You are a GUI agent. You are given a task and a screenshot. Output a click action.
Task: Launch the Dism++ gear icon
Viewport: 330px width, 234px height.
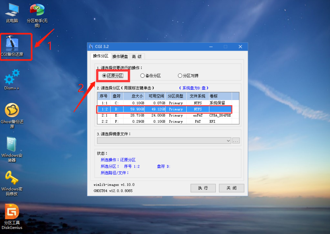coord(12,77)
